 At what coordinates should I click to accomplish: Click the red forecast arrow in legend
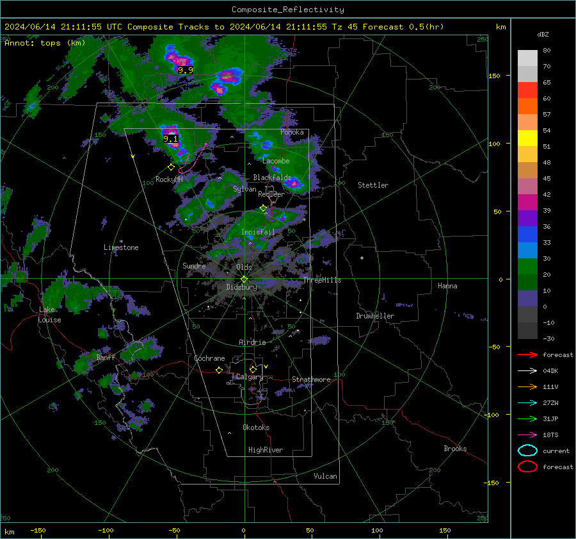coord(527,354)
